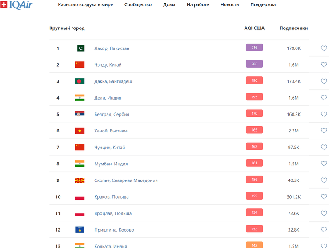Click the Vietnam flag icon next to Hanoi

80,131
